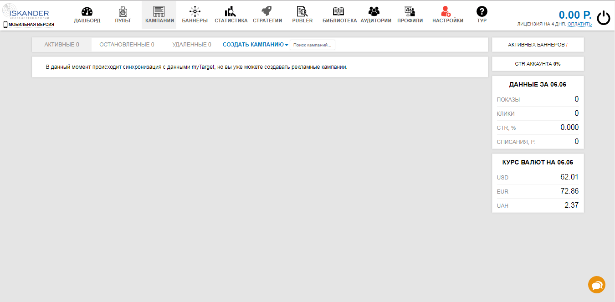Open the Настройки red user icon
The image size is (615, 302).
coord(446,11)
